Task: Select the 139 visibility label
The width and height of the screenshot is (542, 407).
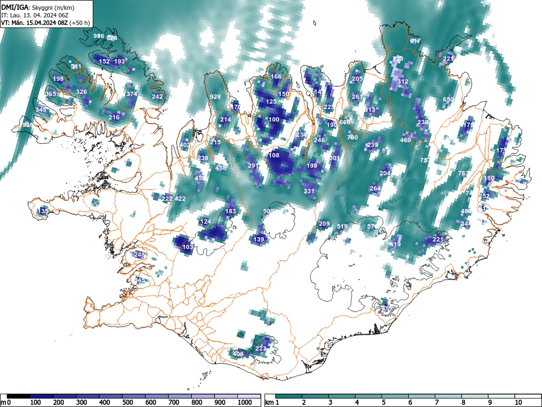Action: pos(259,239)
